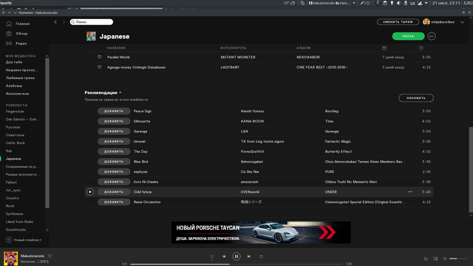
Task: Open the vitalykorotkov profile avatar
Action: [x=426, y=22]
